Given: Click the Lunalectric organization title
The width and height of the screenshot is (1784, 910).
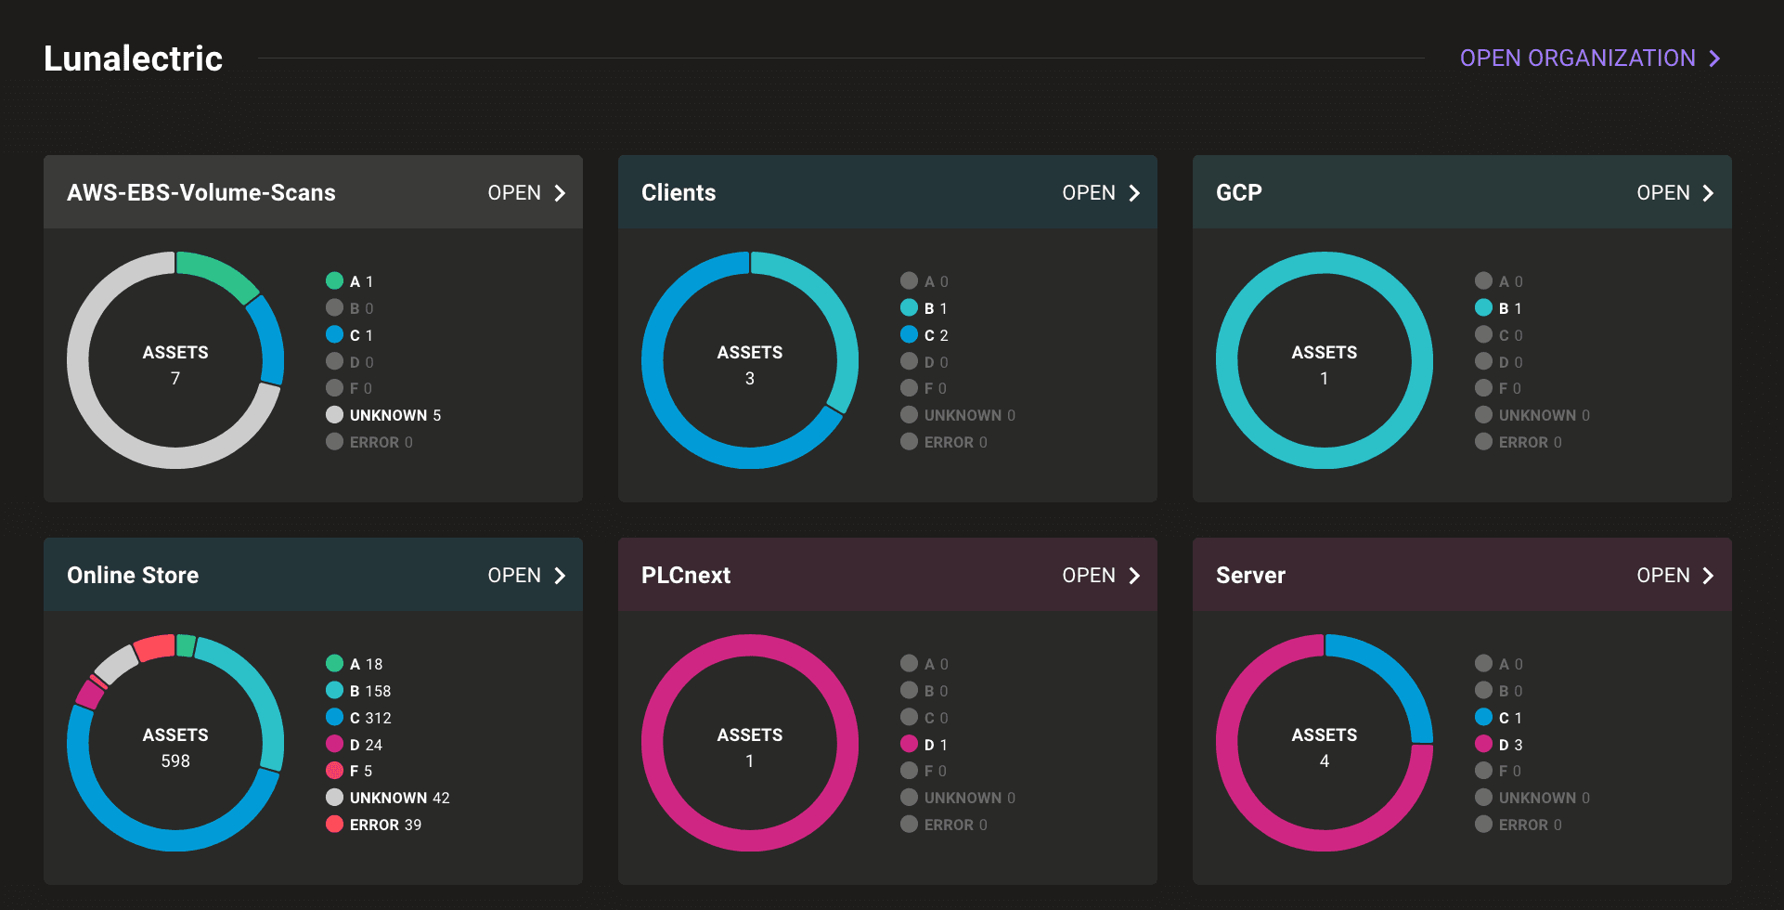Looking at the screenshot, I should 133,58.
